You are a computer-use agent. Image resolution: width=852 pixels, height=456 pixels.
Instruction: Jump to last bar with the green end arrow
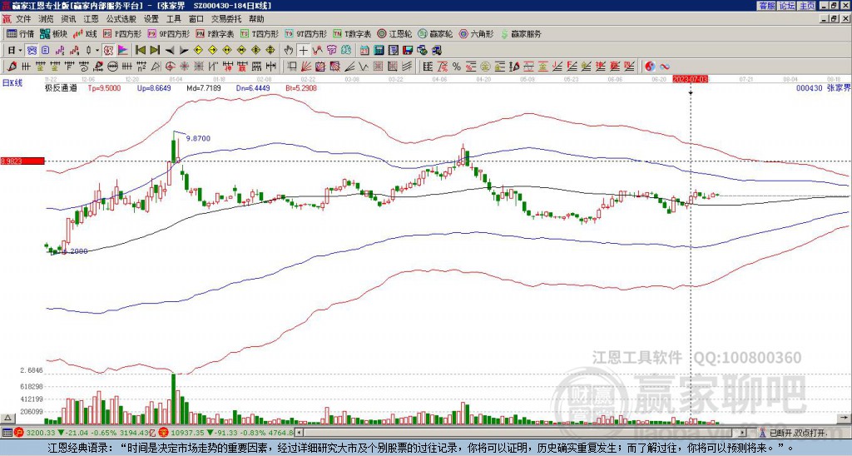(x=155, y=51)
